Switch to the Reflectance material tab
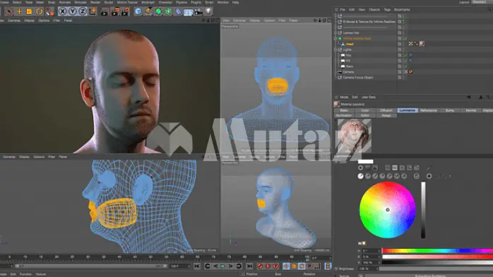The image size is (493, 277). [428, 110]
